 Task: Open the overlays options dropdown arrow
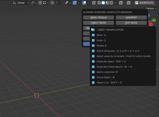pos(88,3)
